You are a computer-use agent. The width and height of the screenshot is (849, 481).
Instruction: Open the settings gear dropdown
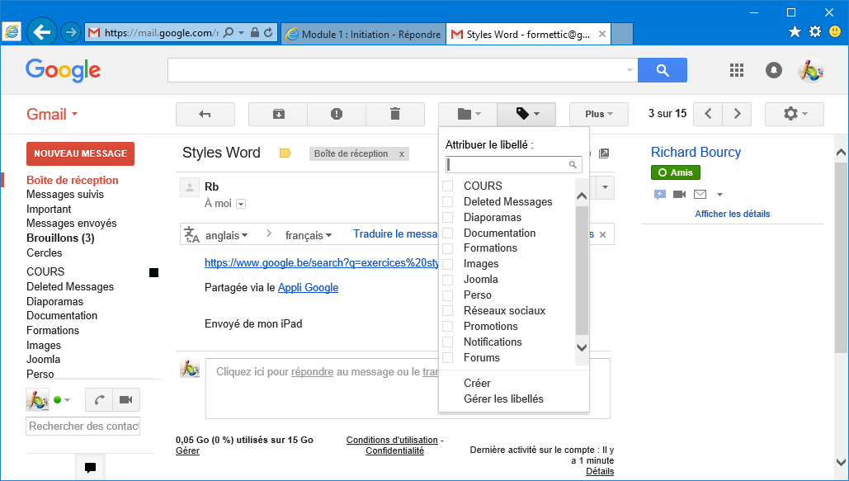click(795, 115)
